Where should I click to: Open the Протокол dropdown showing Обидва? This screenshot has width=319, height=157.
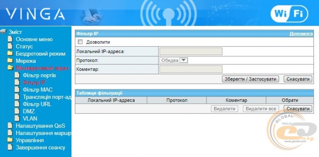[x=174, y=61]
